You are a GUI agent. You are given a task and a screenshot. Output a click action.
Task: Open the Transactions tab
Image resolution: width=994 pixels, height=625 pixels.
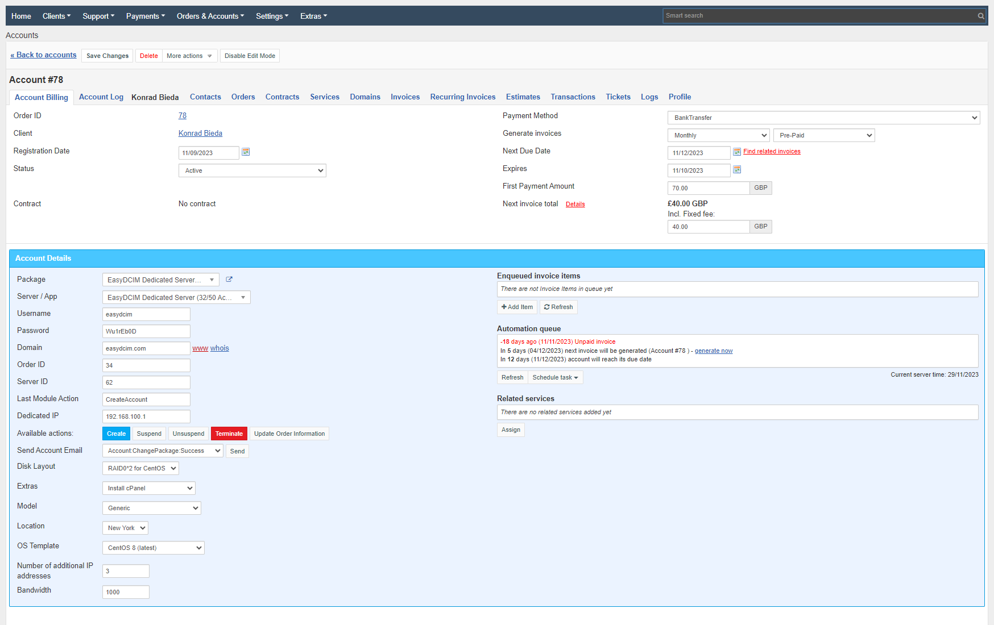coord(573,97)
